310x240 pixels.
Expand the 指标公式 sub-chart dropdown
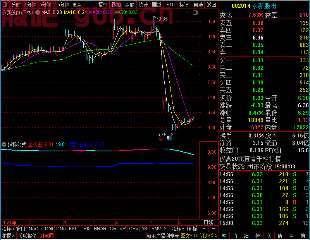point(4,144)
